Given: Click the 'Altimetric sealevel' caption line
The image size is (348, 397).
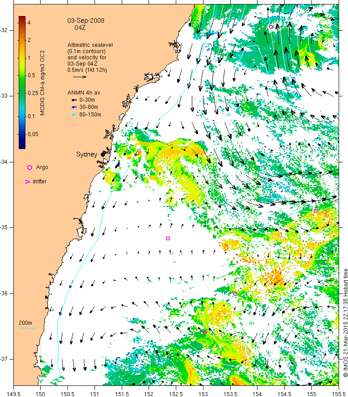Looking at the screenshot, I should click(90, 45).
